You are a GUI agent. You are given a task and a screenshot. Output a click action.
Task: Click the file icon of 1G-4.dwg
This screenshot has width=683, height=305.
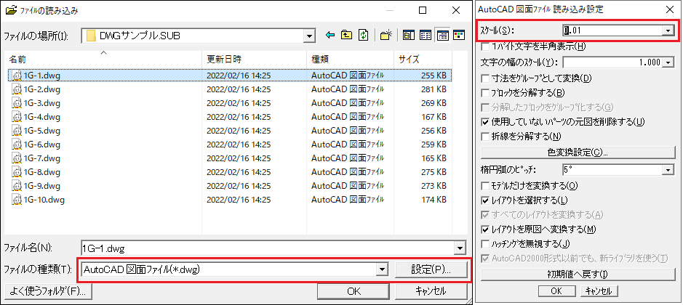(17, 117)
